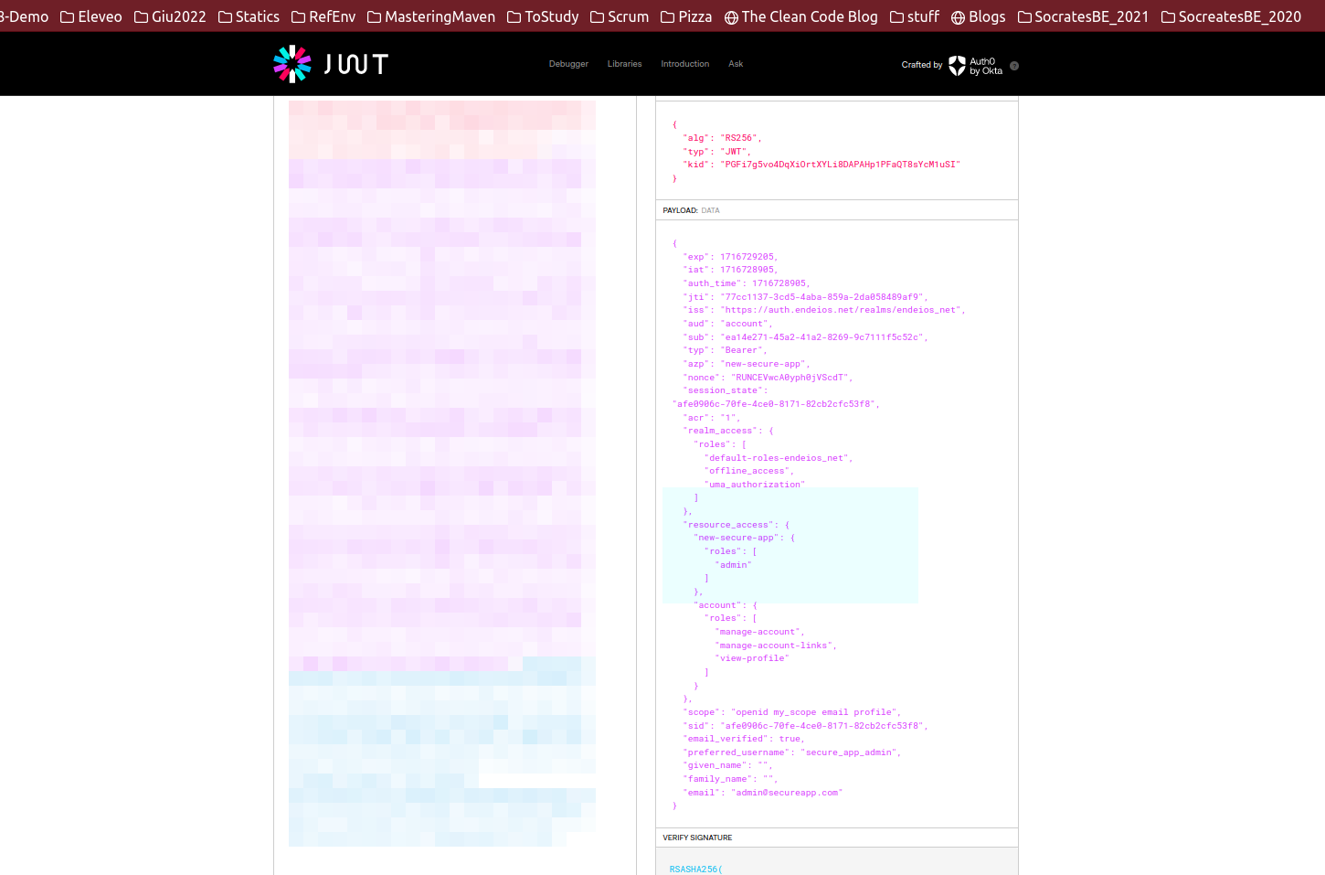
Task: Open the Ask menu item
Action: point(736,64)
